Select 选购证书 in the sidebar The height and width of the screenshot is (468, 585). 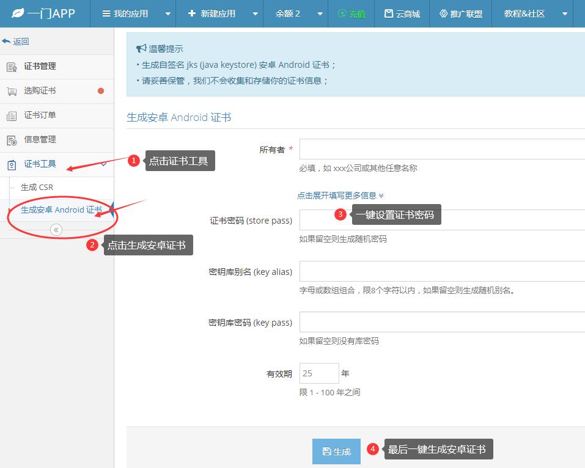point(57,91)
